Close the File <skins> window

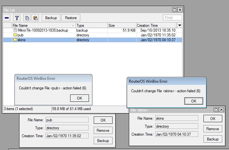[221, 110]
